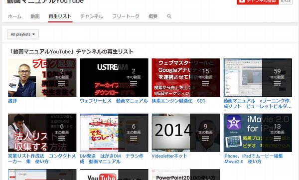Viewport: 299px width, 180px height.
Task: Click the PowerPoint2010の使い方 thumbnail
Action: click(186, 175)
